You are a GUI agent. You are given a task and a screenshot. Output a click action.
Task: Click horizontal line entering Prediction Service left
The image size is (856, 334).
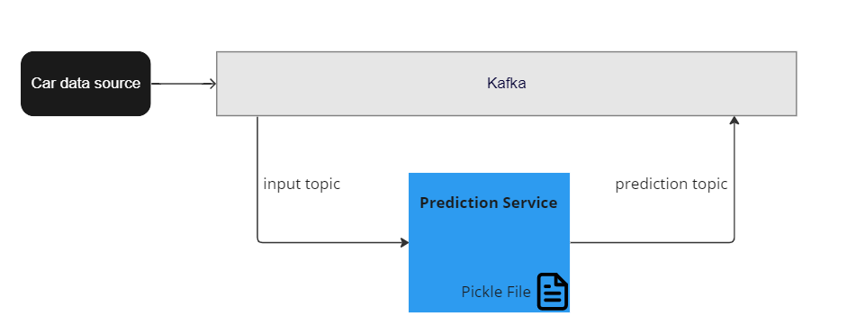(331, 242)
